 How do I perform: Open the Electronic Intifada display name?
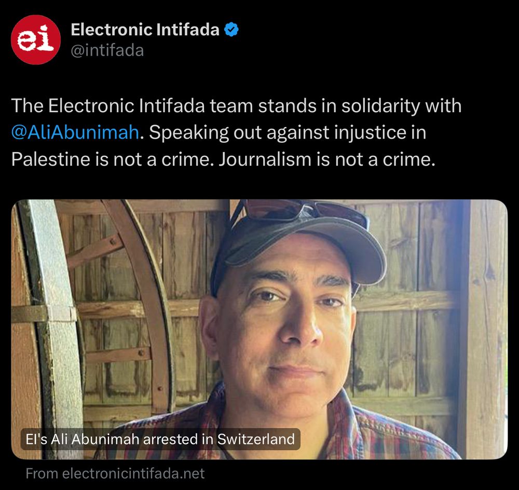tap(145, 30)
